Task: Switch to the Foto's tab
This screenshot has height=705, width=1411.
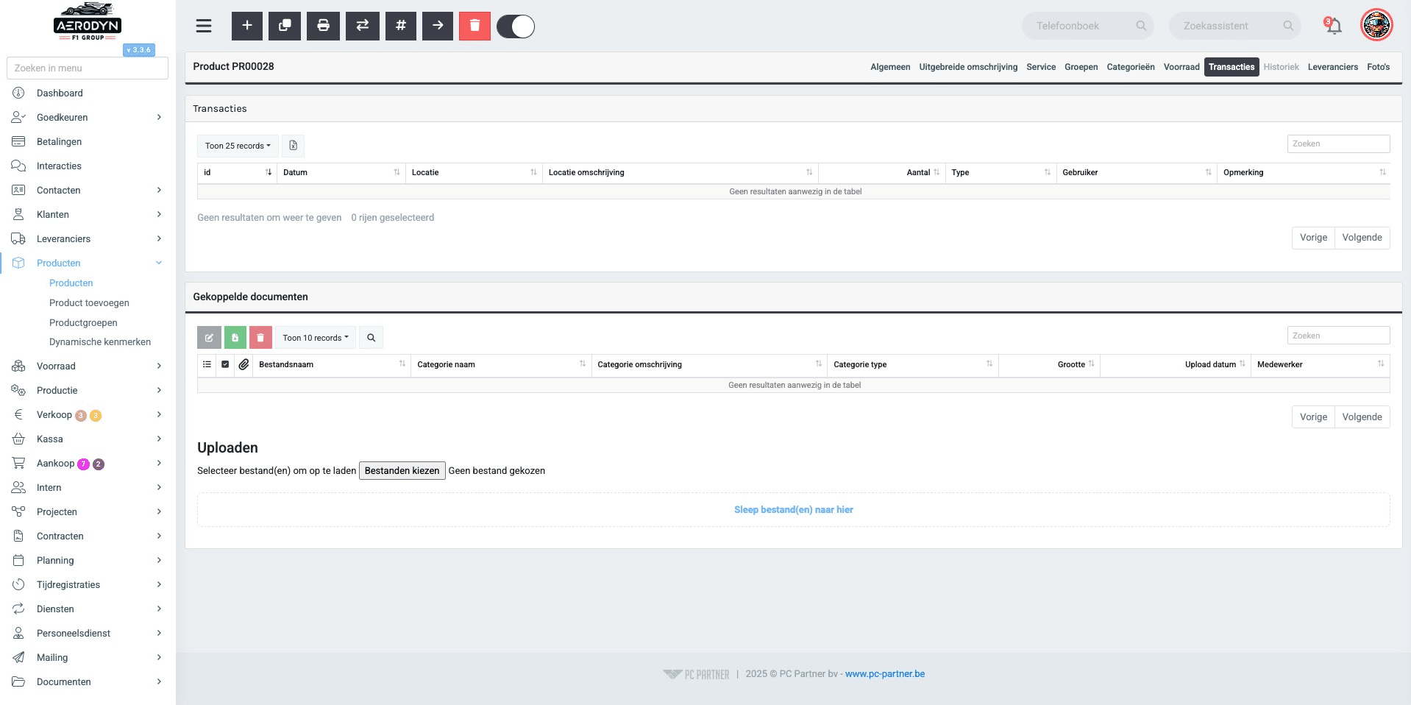Action: pyautogui.click(x=1378, y=67)
